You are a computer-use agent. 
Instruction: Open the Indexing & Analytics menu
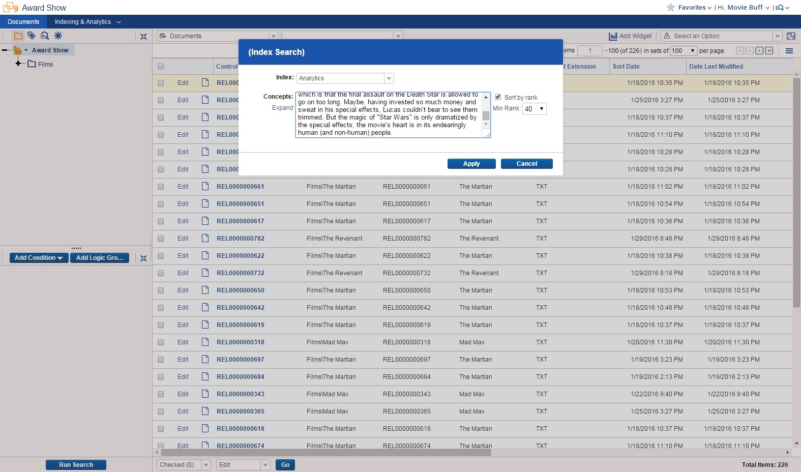point(87,22)
